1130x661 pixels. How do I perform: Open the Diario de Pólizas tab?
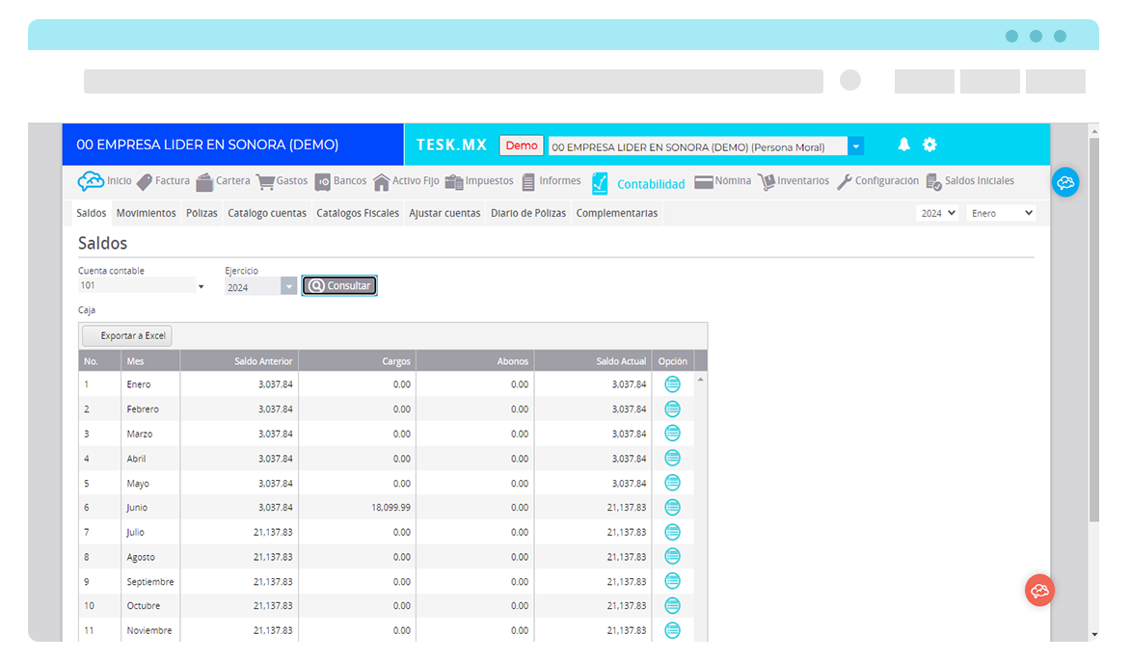point(527,212)
